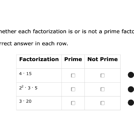134x134 pixels.
Task: Tick Prime checkbox for 2² · 3 · 5
Action: tap(73, 89)
